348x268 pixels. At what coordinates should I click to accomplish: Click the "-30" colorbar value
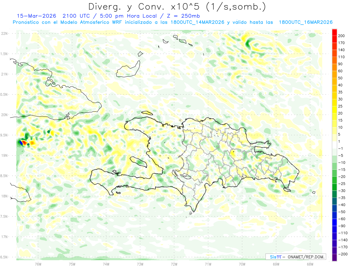(x=342, y=191)
